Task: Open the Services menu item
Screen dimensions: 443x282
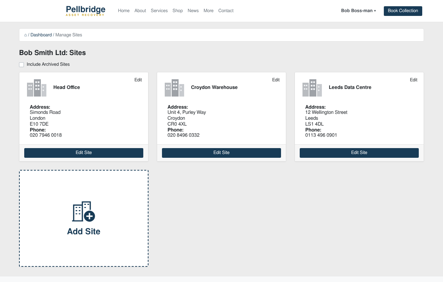Action: (159, 11)
